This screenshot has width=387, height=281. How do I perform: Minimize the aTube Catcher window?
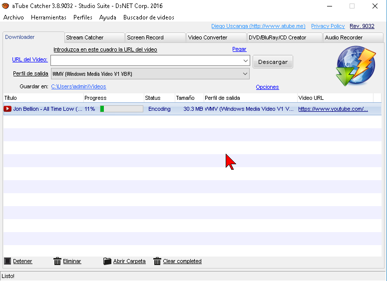pyautogui.click(x=330, y=6)
